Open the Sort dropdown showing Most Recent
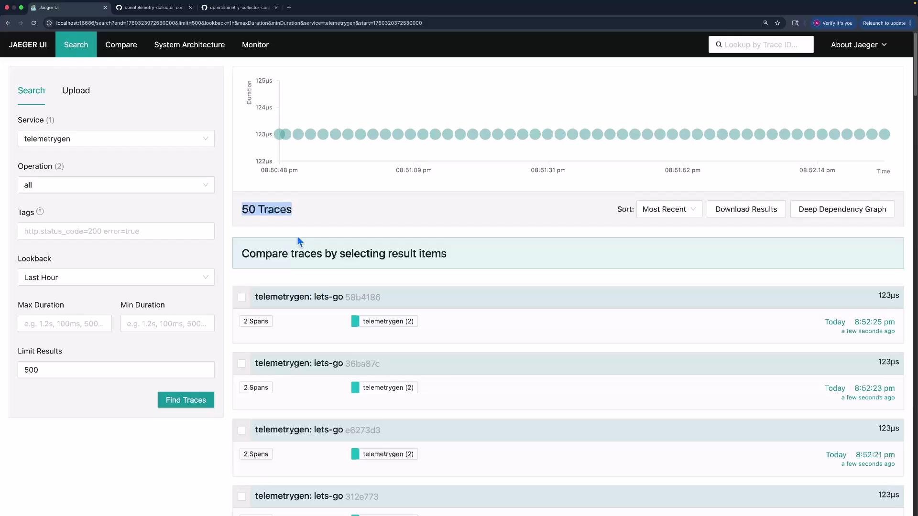The image size is (918, 516). (669, 209)
